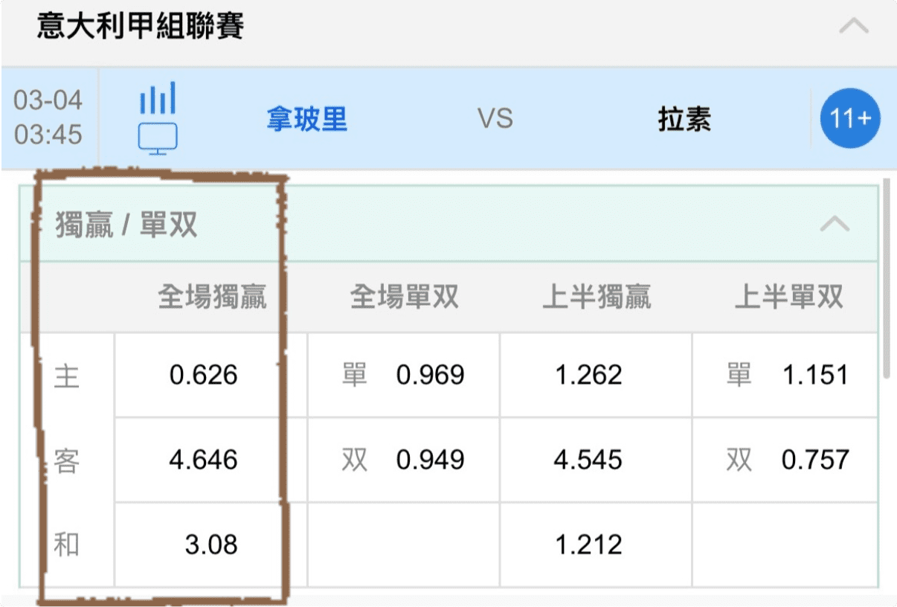
Task: Collapse the 獨贏 / 單双 market panel
Action: coord(834,224)
